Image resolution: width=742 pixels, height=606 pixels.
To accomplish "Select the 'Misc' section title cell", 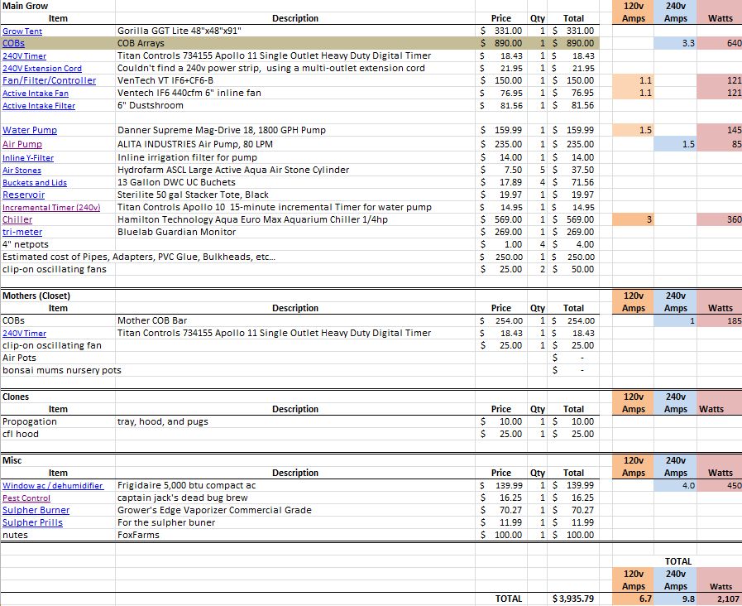I will point(58,460).
